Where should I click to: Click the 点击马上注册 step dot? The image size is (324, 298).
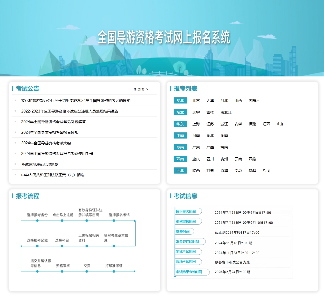click(62, 221)
